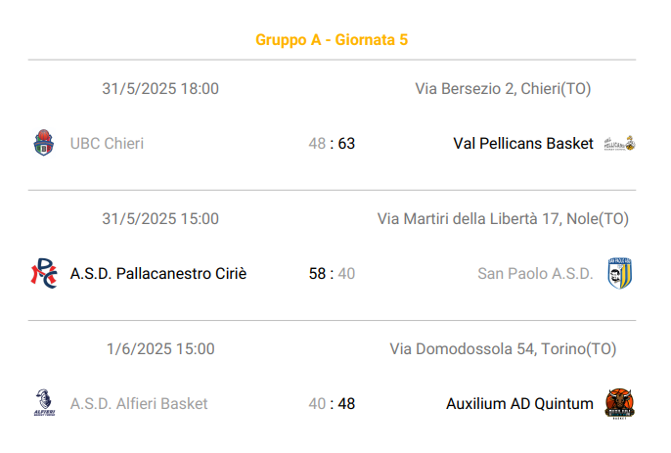Click the 40 : 48 match score
The image size is (671, 453).
point(332,404)
